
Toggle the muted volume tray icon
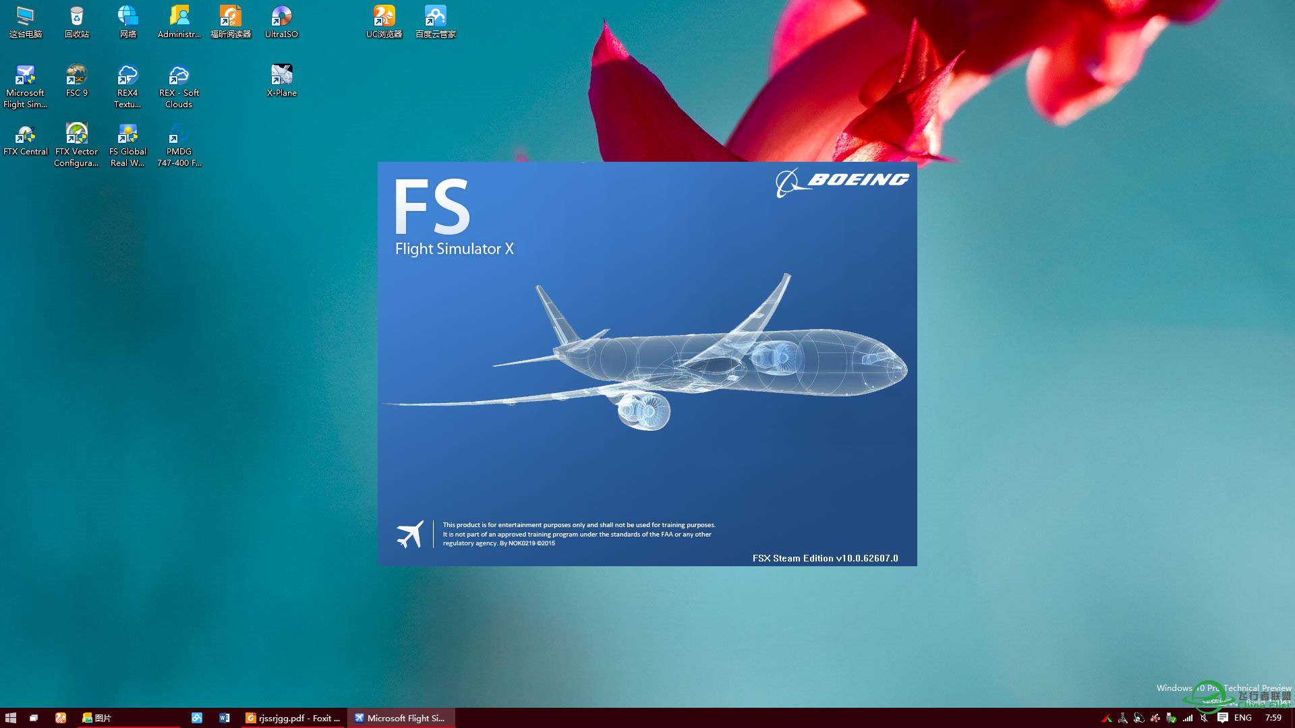pos(1205,718)
